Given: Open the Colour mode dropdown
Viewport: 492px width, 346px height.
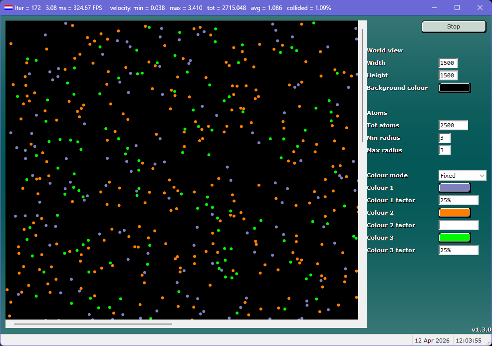Looking at the screenshot, I should (x=462, y=175).
